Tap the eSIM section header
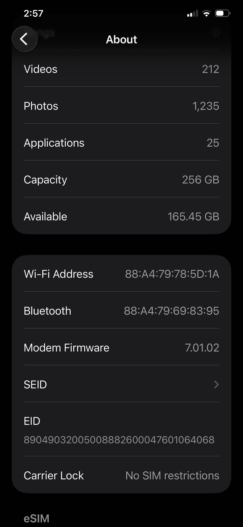Viewport: 243px width, 527px height. pyautogui.click(x=36, y=518)
